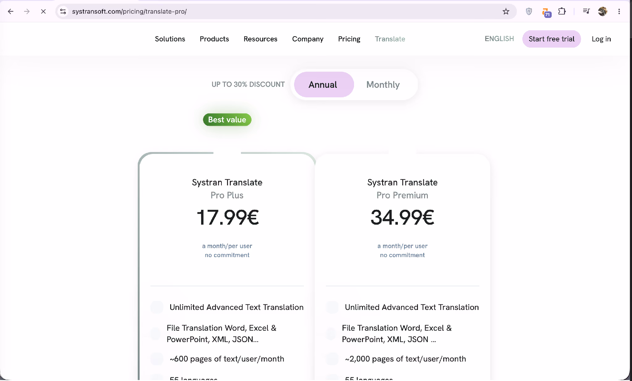
Task: Open the Chrome three-dot menu
Action: point(619,11)
